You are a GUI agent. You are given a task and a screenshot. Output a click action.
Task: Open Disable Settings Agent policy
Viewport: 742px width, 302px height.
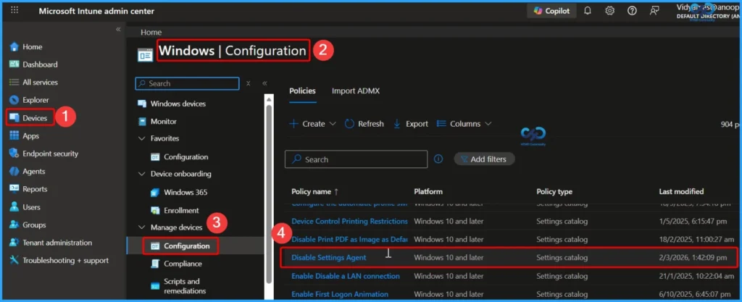[329, 258]
